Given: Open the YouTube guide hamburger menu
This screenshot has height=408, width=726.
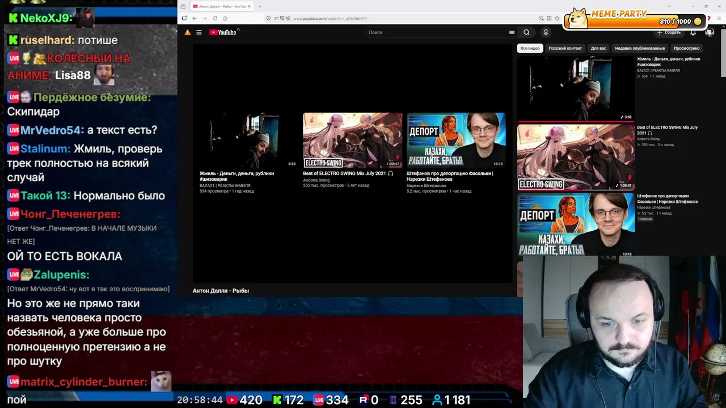Looking at the screenshot, I should click(x=199, y=32).
